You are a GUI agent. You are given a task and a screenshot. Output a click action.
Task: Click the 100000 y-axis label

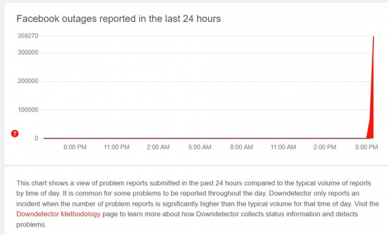click(x=28, y=109)
